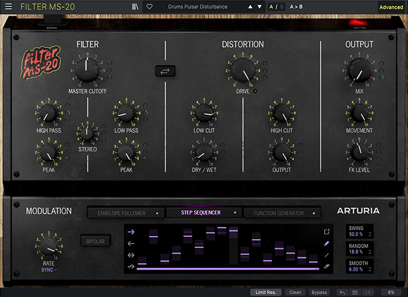
Task: Switch to slot A
Action: (x=272, y=7)
